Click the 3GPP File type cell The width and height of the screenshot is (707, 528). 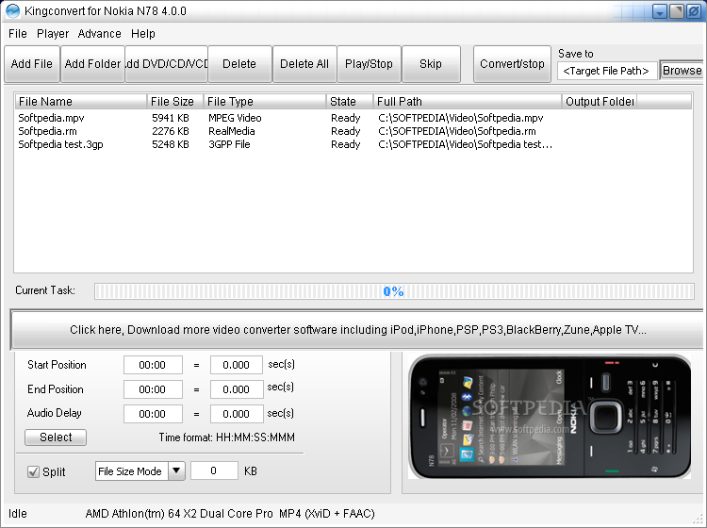click(229, 144)
